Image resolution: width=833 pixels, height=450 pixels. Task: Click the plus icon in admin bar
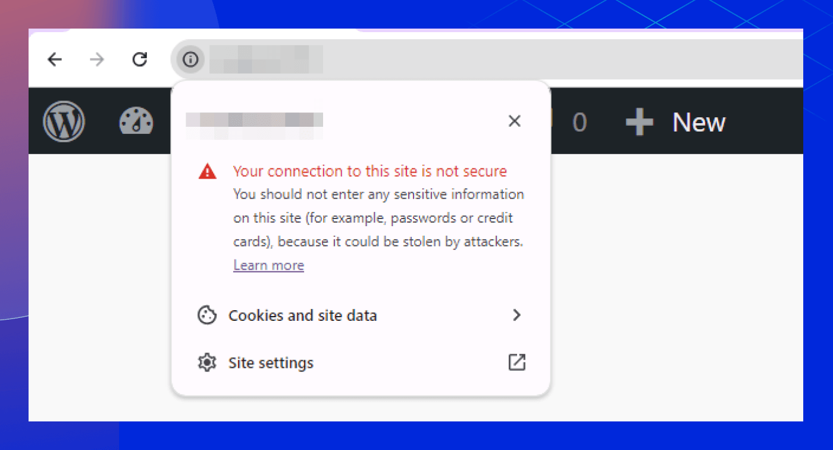[x=639, y=123]
